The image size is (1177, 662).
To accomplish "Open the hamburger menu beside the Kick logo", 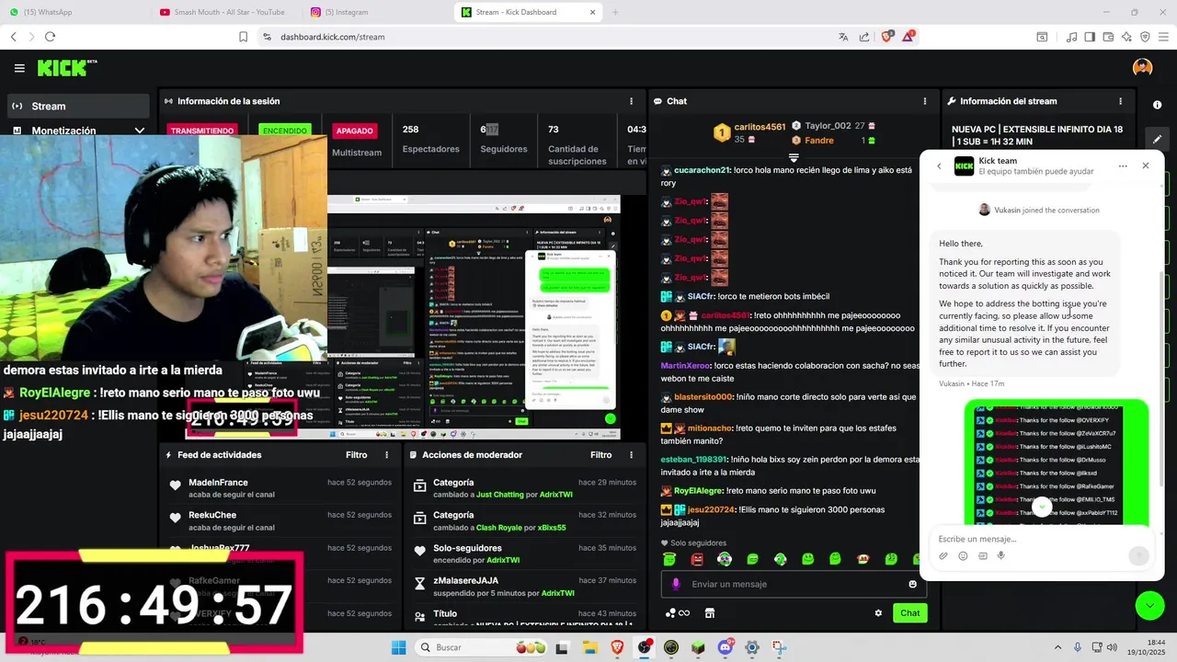I will pyautogui.click(x=19, y=68).
